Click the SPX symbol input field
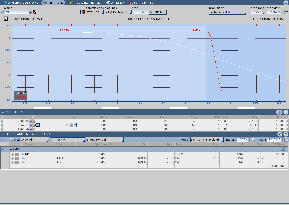This screenshot has height=205, width=289. pyautogui.click(x=16, y=12)
